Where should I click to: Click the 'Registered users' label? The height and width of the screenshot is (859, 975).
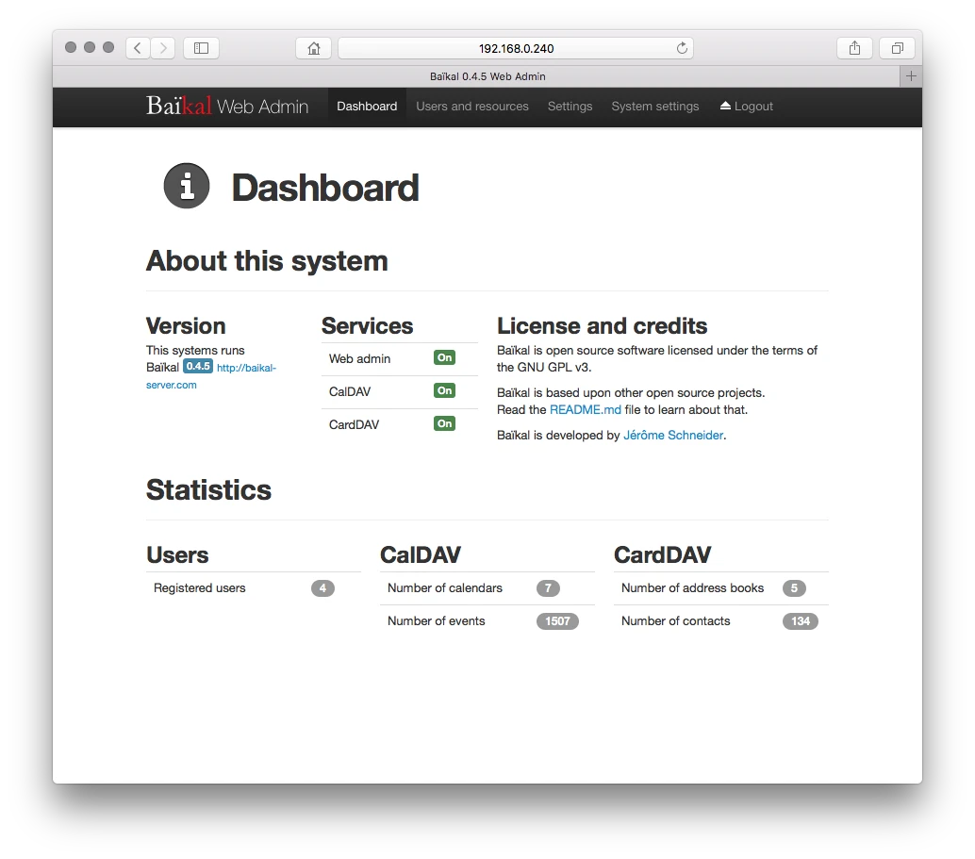(200, 588)
